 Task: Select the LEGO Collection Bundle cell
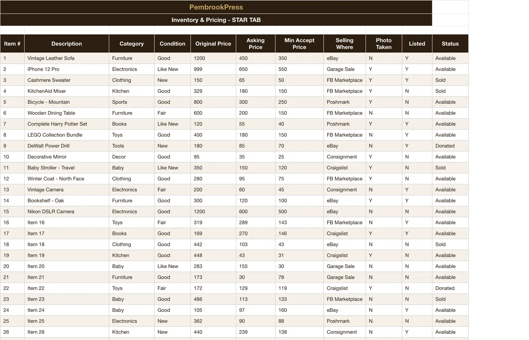(66, 135)
